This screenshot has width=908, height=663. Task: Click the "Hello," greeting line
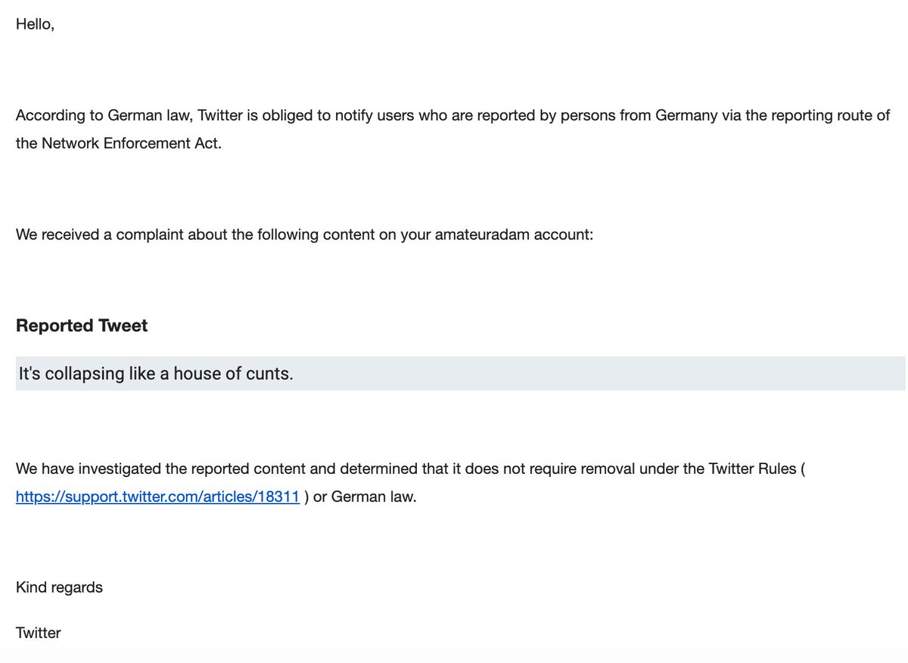(x=35, y=24)
